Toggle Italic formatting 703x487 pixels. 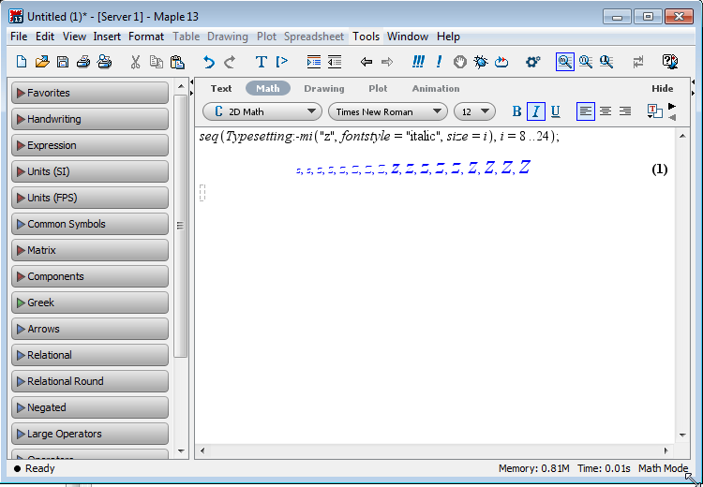536,111
